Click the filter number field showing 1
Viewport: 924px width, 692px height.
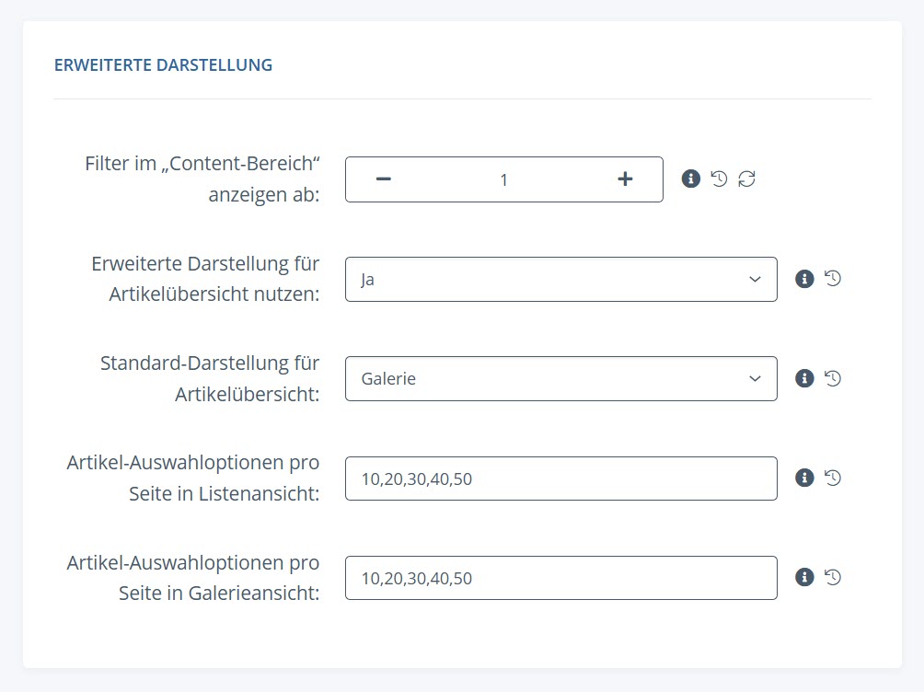pyautogui.click(x=503, y=179)
